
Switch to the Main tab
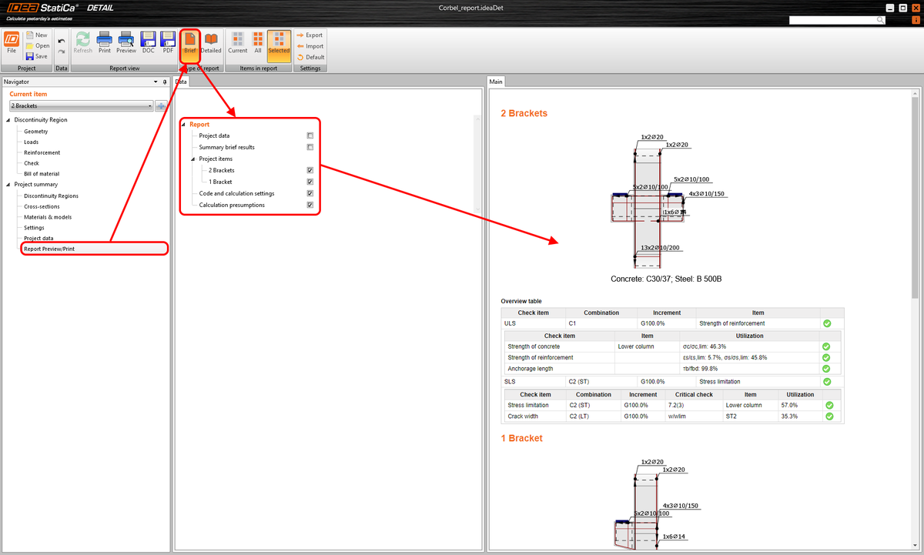tap(496, 81)
